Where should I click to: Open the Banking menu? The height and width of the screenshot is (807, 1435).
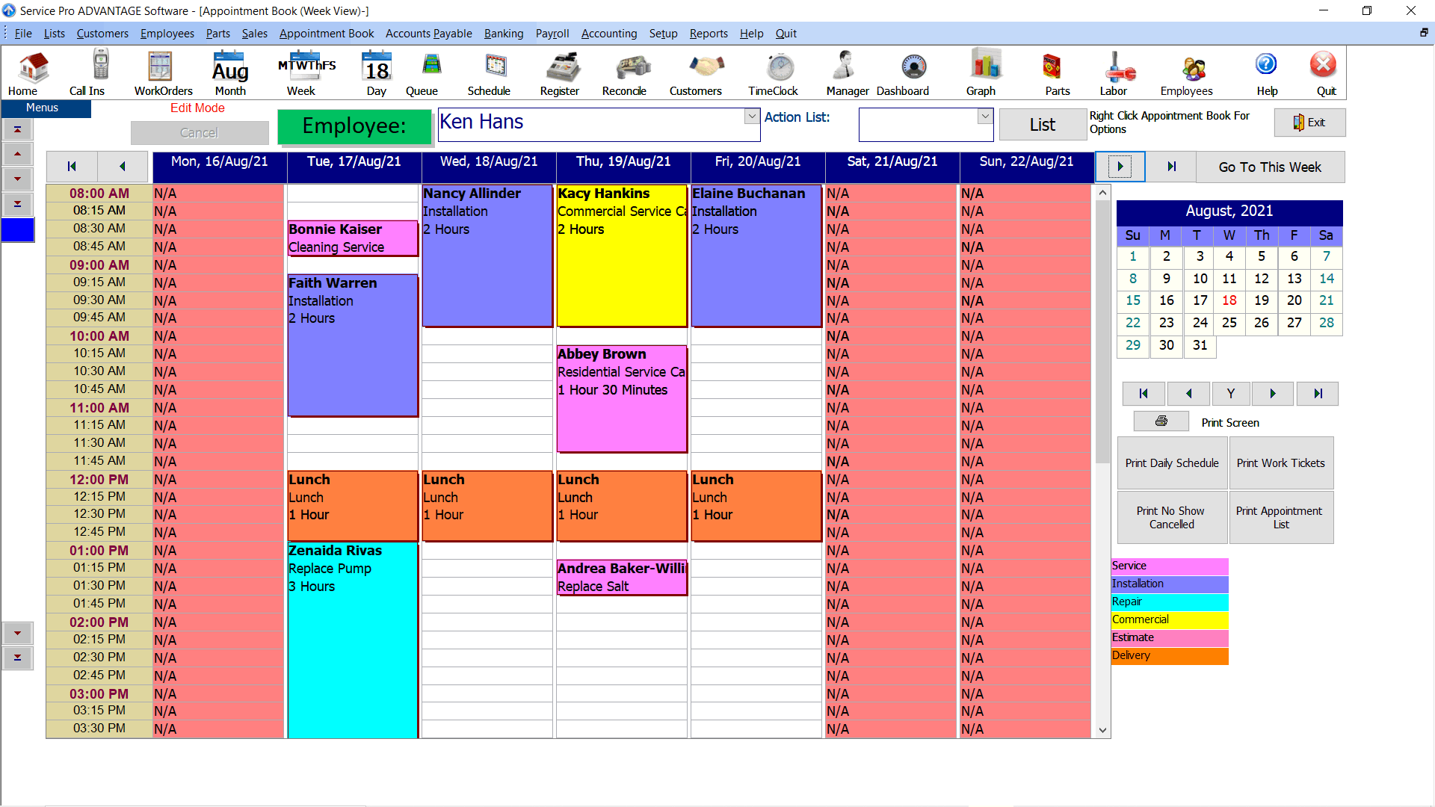[x=504, y=34]
